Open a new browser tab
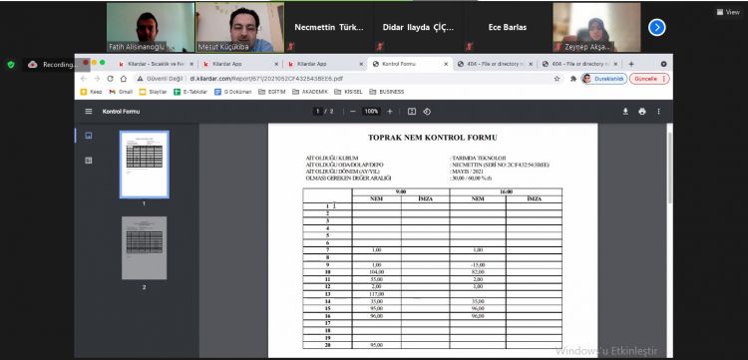Viewport: 748px width, 360px height. pos(631,64)
